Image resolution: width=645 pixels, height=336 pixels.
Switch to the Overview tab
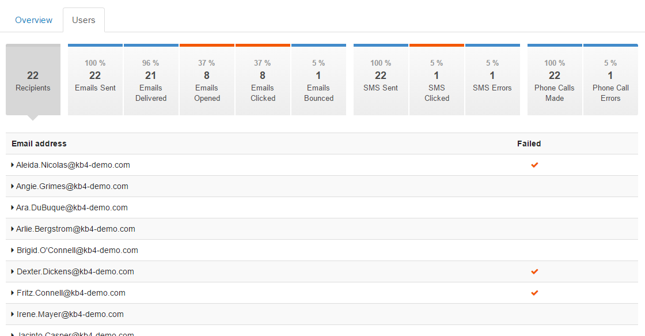[34, 20]
